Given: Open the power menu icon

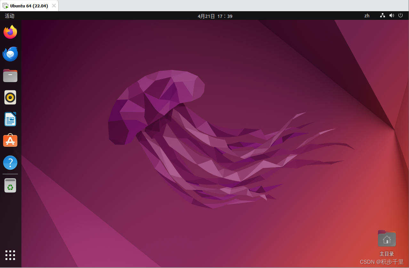Looking at the screenshot, I should [400, 15].
